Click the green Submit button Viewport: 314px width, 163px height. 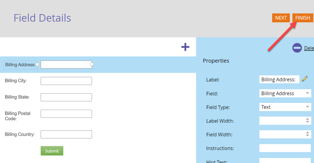52,151
